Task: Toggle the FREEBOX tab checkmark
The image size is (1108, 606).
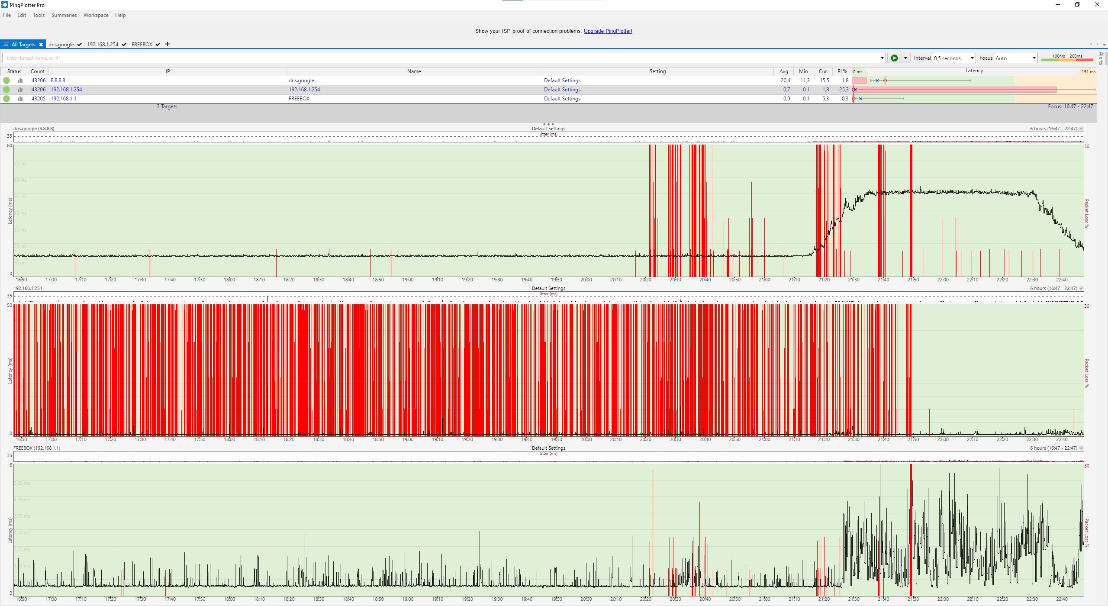Action: coord(158,45)
